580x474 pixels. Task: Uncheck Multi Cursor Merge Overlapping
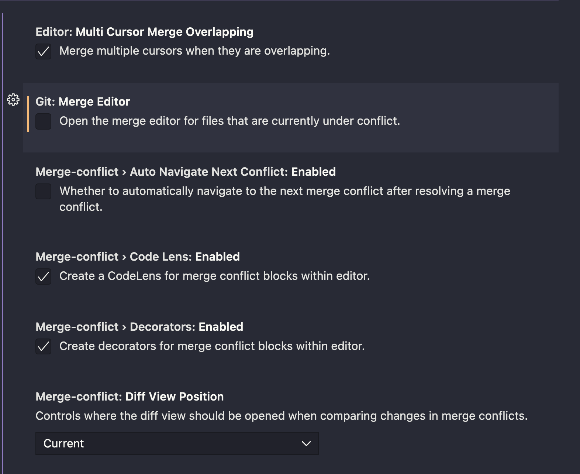(43, 52)
